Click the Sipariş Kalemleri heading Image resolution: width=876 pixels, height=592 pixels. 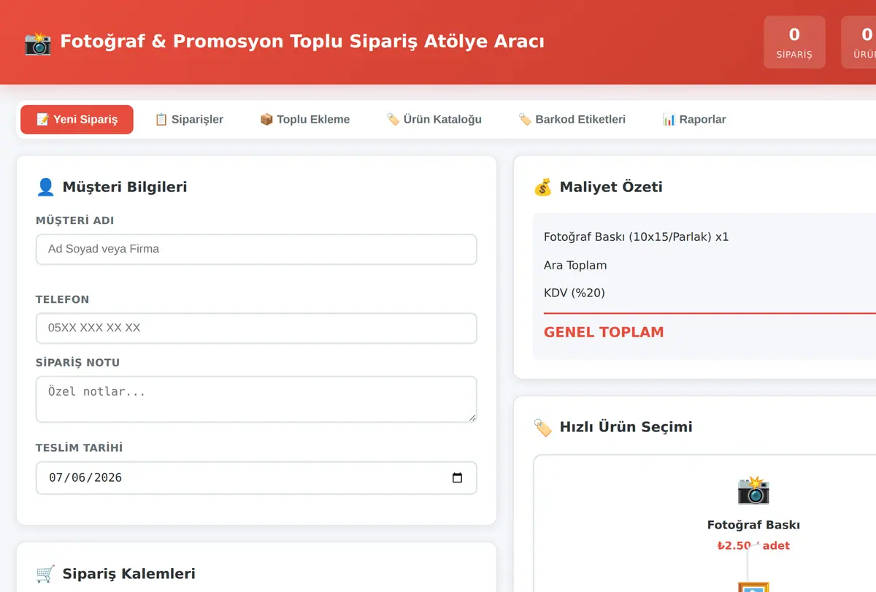tap(129, 574)
